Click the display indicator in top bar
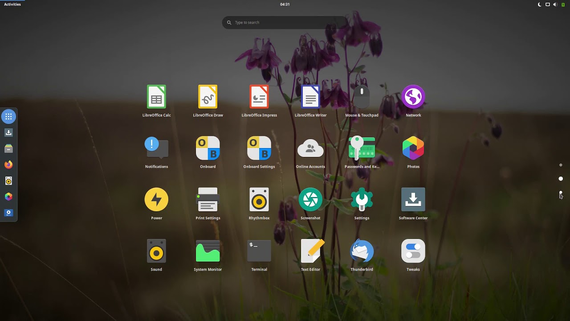This screenshot has width=570, height=321. pos(547,4)
